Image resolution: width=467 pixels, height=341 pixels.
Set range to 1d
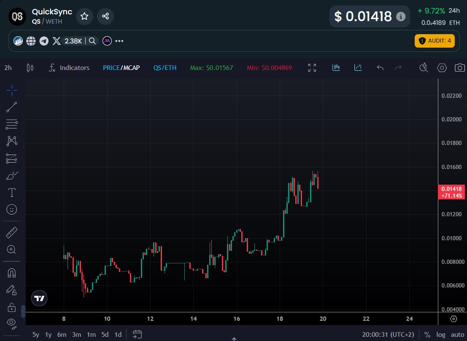(118, 334)
